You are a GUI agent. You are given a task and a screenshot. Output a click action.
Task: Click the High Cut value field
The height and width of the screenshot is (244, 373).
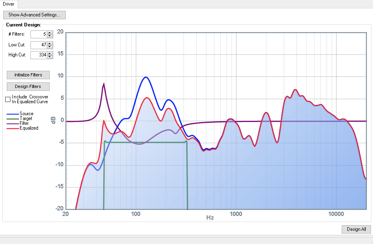(x=38, y=55)
